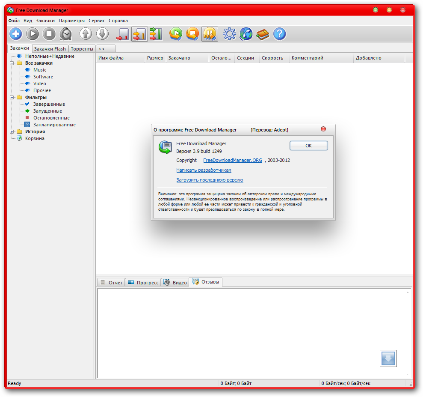Image resolution: width=423 pixels, height=397 pixels.
Task: Open the Файл menu
Action: 14,21
